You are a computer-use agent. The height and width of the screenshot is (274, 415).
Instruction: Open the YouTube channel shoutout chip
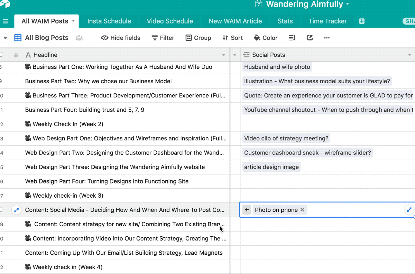pos(329,110)
